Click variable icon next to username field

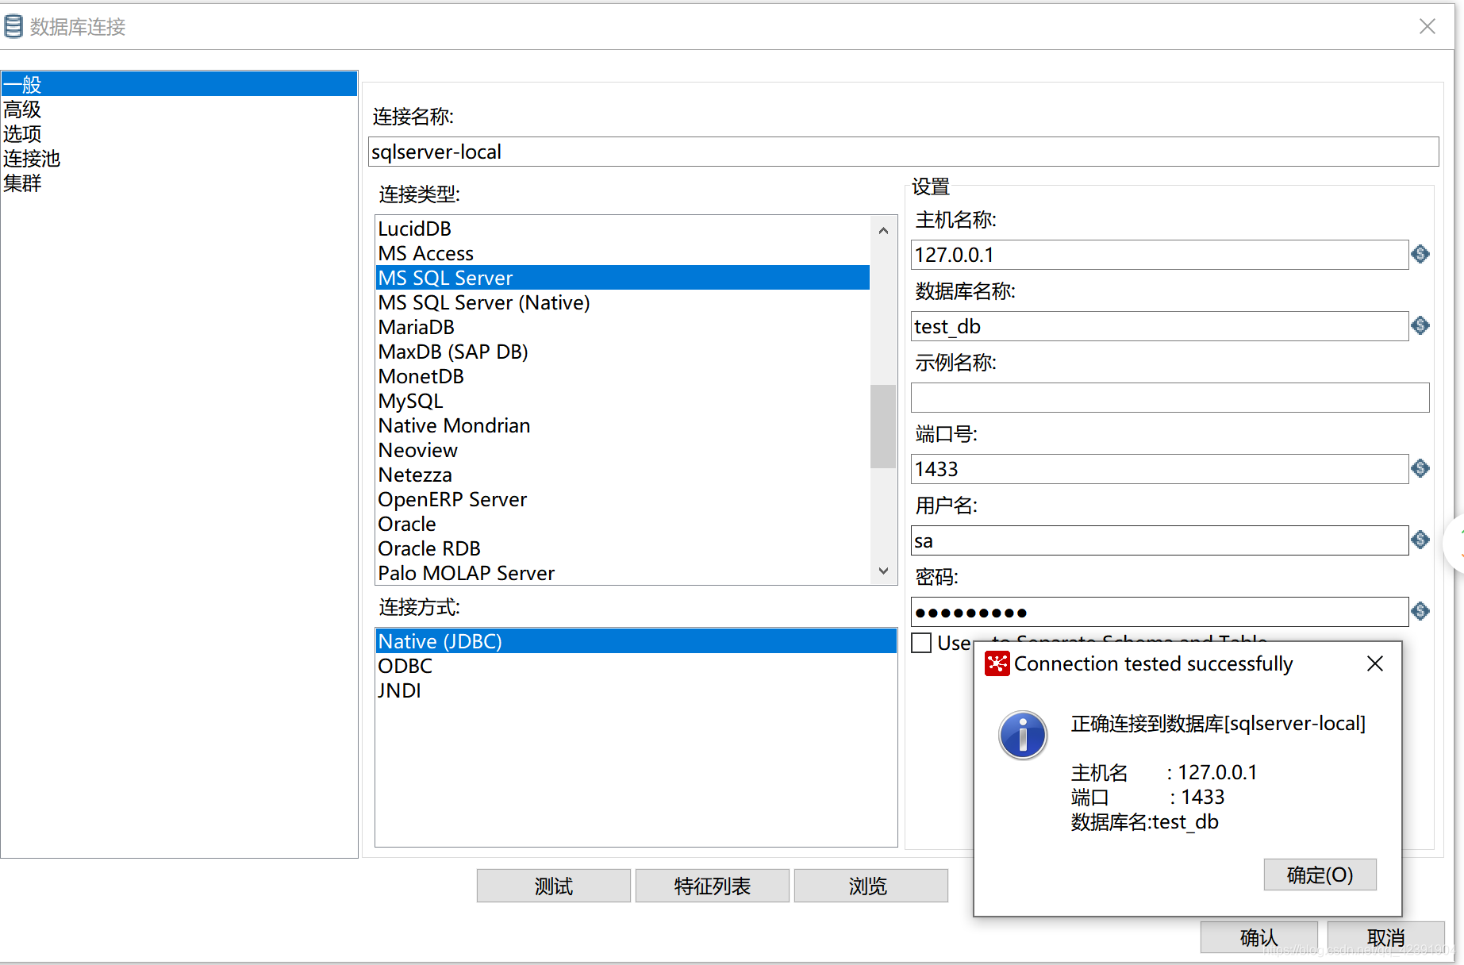click(x=1420, y=540)
